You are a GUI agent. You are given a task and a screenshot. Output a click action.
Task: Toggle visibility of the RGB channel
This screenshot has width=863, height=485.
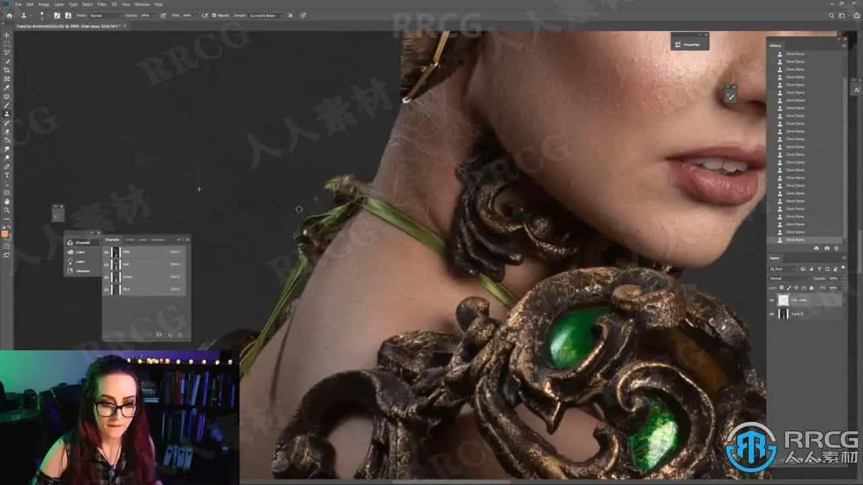coord(106,252)
